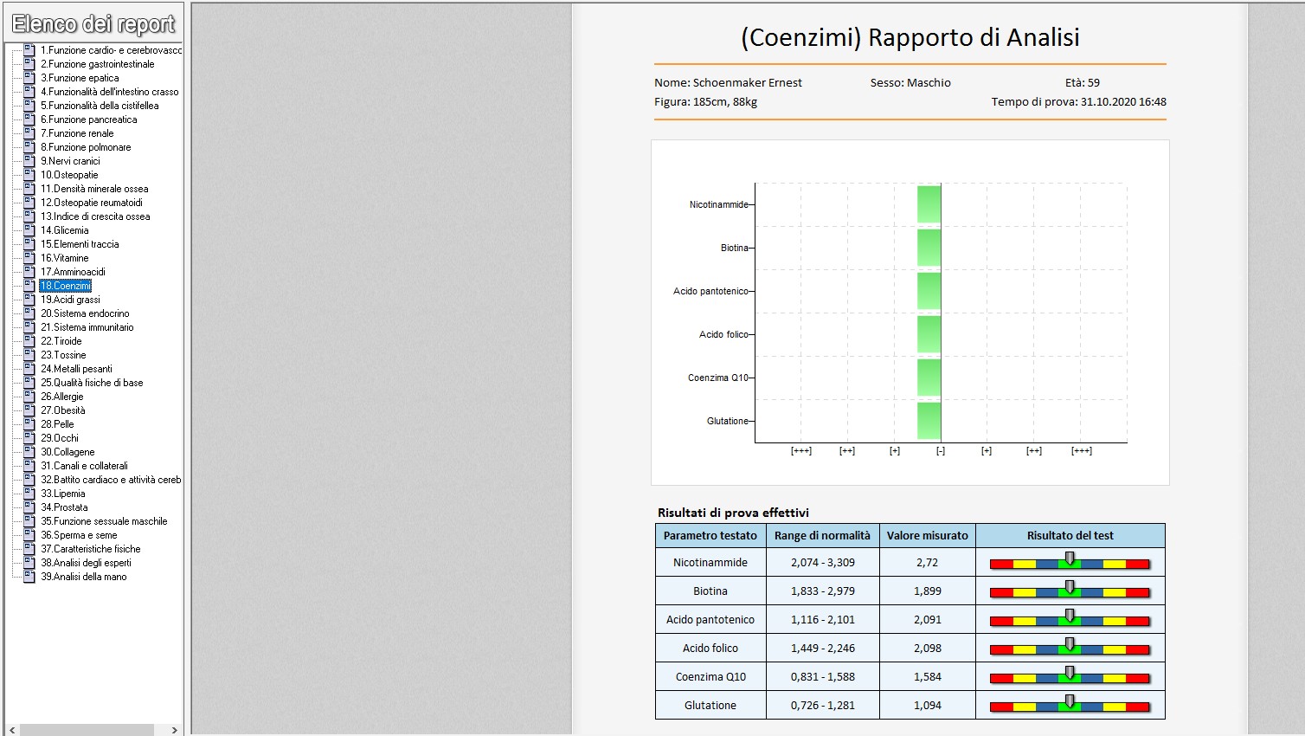The image size is (1305, 736).
Task: Select 36.Sperma e seme report
Action: coord(79,535)
